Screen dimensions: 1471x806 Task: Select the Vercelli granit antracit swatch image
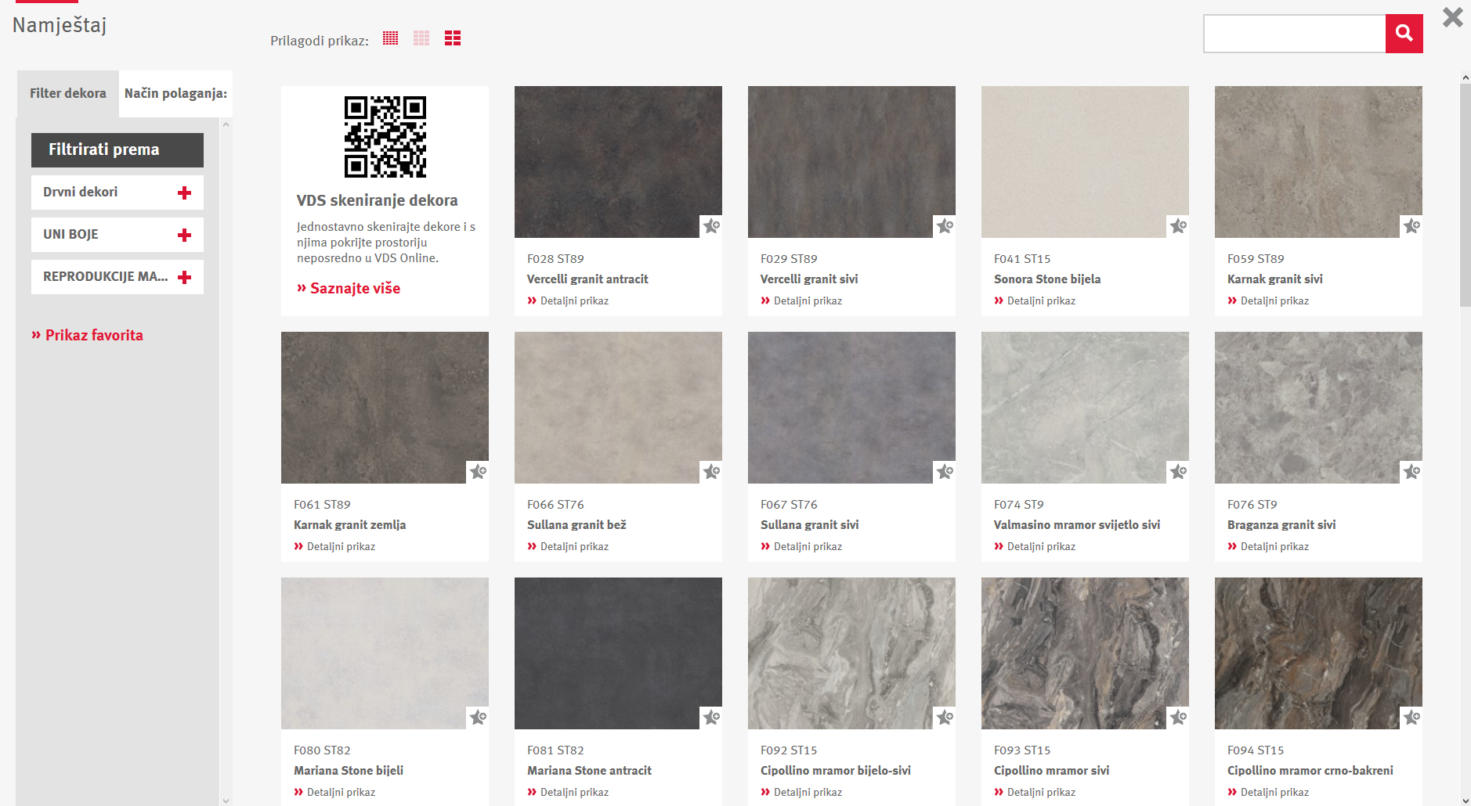coord(618,162)
